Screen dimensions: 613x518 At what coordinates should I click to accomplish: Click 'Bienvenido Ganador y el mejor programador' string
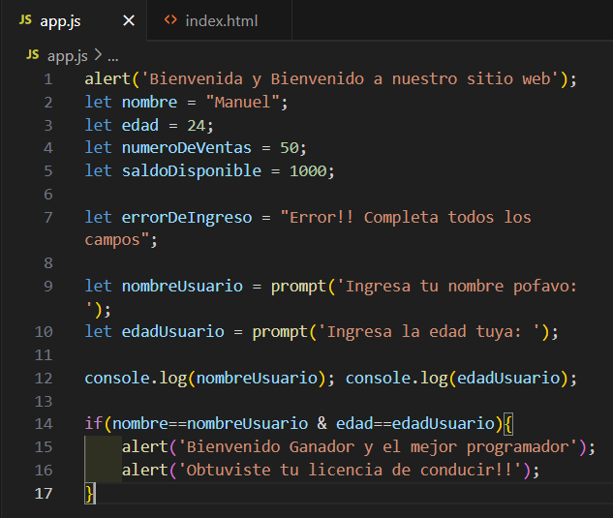click(x=378, y=447)
